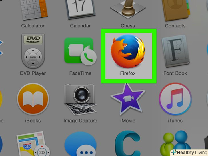Click the iBooks label text
Screen dimensions: 208x156
pyautogui.click(x=33, y=121)
